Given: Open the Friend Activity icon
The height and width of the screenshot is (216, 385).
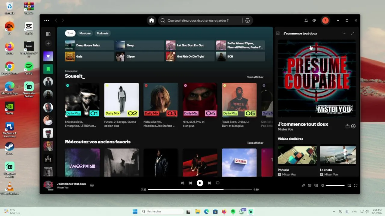Looking at the screenshot, I should 314,20.
